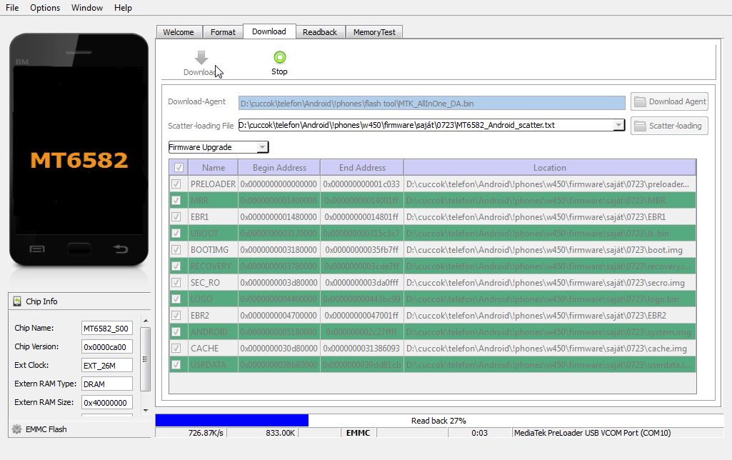The height and width of the screenshot is (460, 732).
Task: Toggle the BOOTIMG row checkbox
Action: [x=176, y=249]
